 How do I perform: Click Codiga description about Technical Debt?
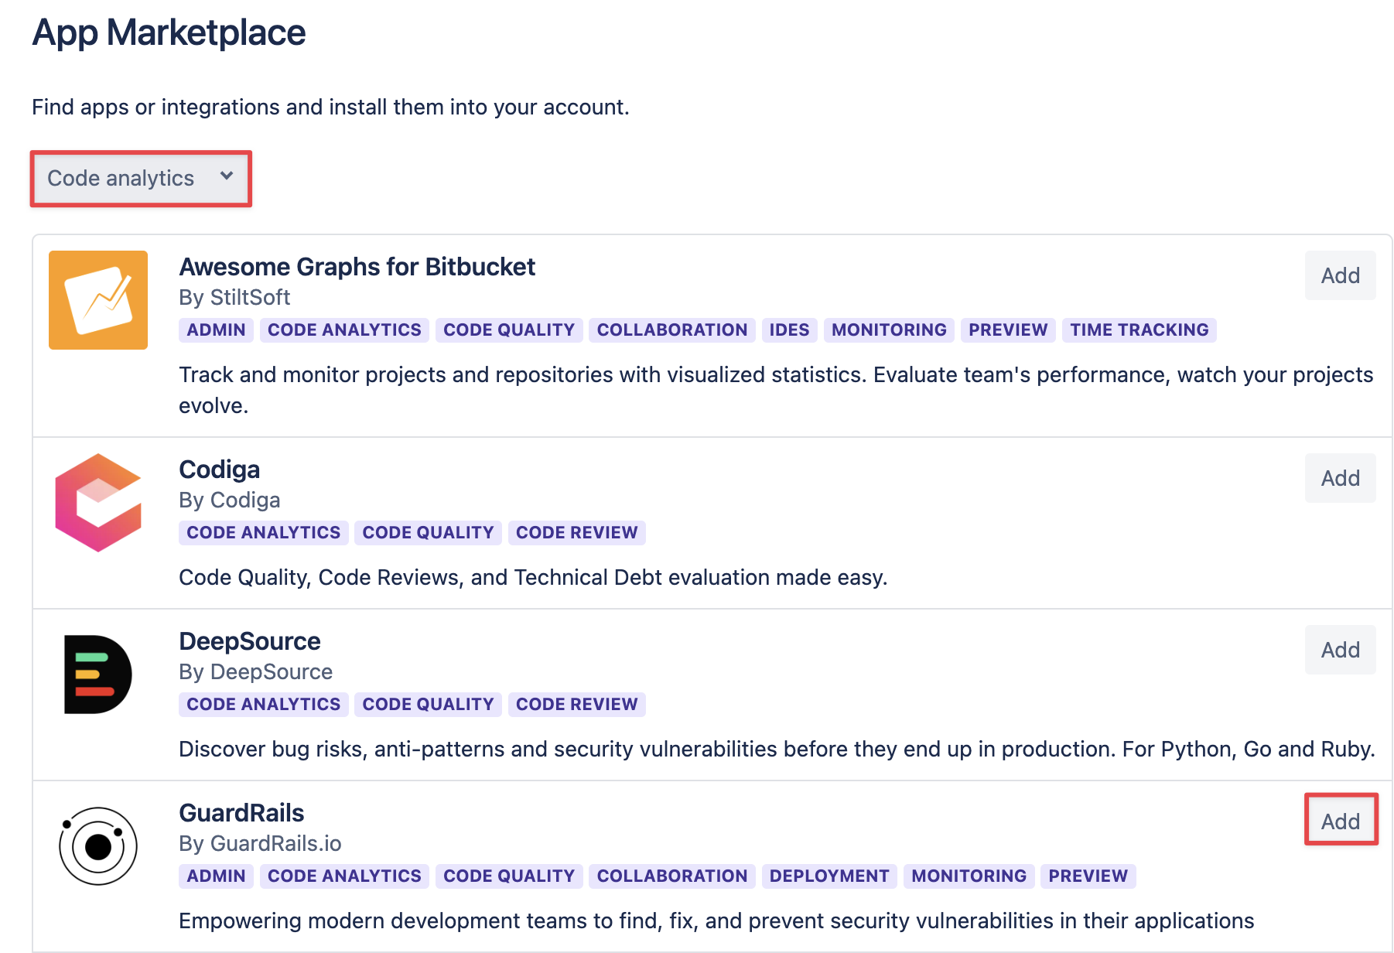[x=533, y=578]
